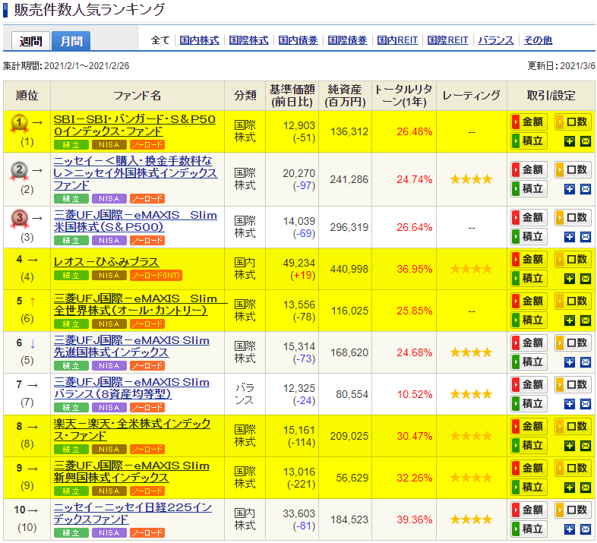Click 積立 button for 楽天・全米株式 row
Image resolution: width=597 pixels, height=543 pixels.
tap(529, 445)
